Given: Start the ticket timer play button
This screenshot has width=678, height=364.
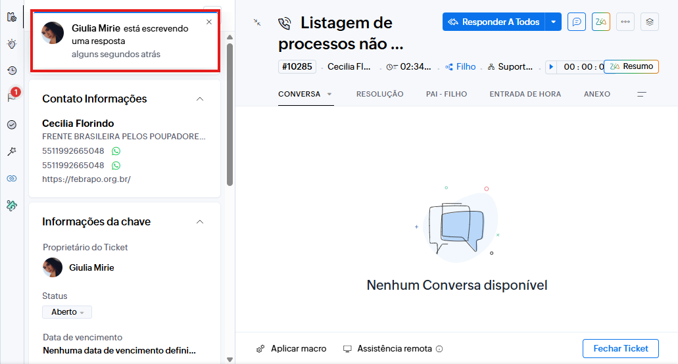Looking at the screenshot, I should point(551,67).
